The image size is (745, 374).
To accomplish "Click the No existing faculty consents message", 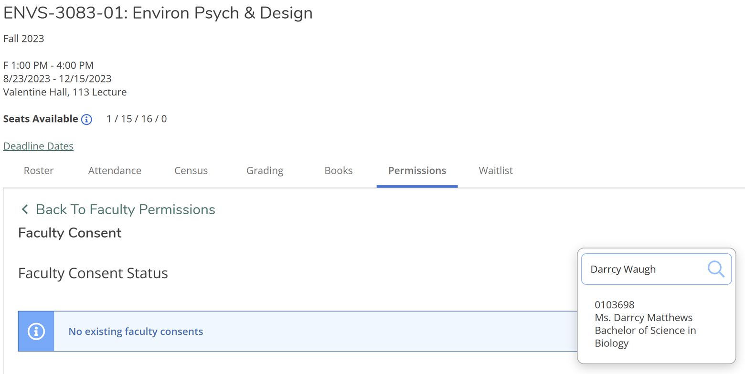I will click(x=136, y=332).
